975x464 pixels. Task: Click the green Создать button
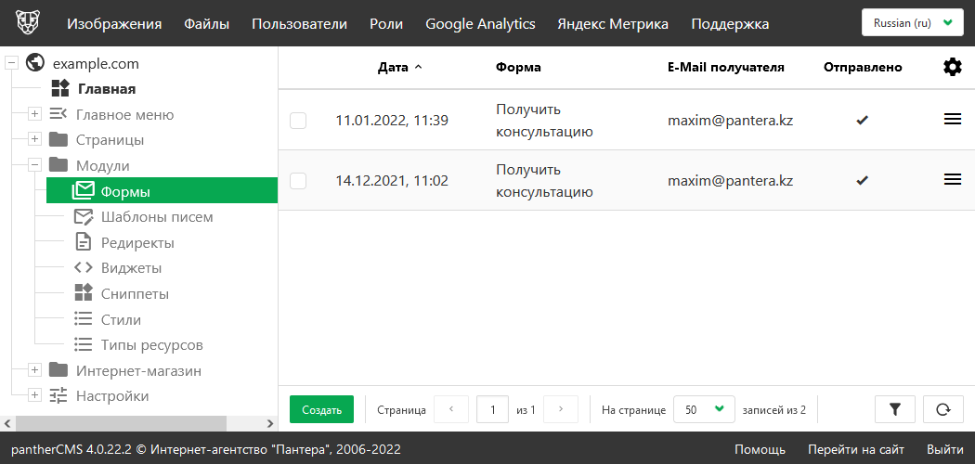tap(321, 409)
